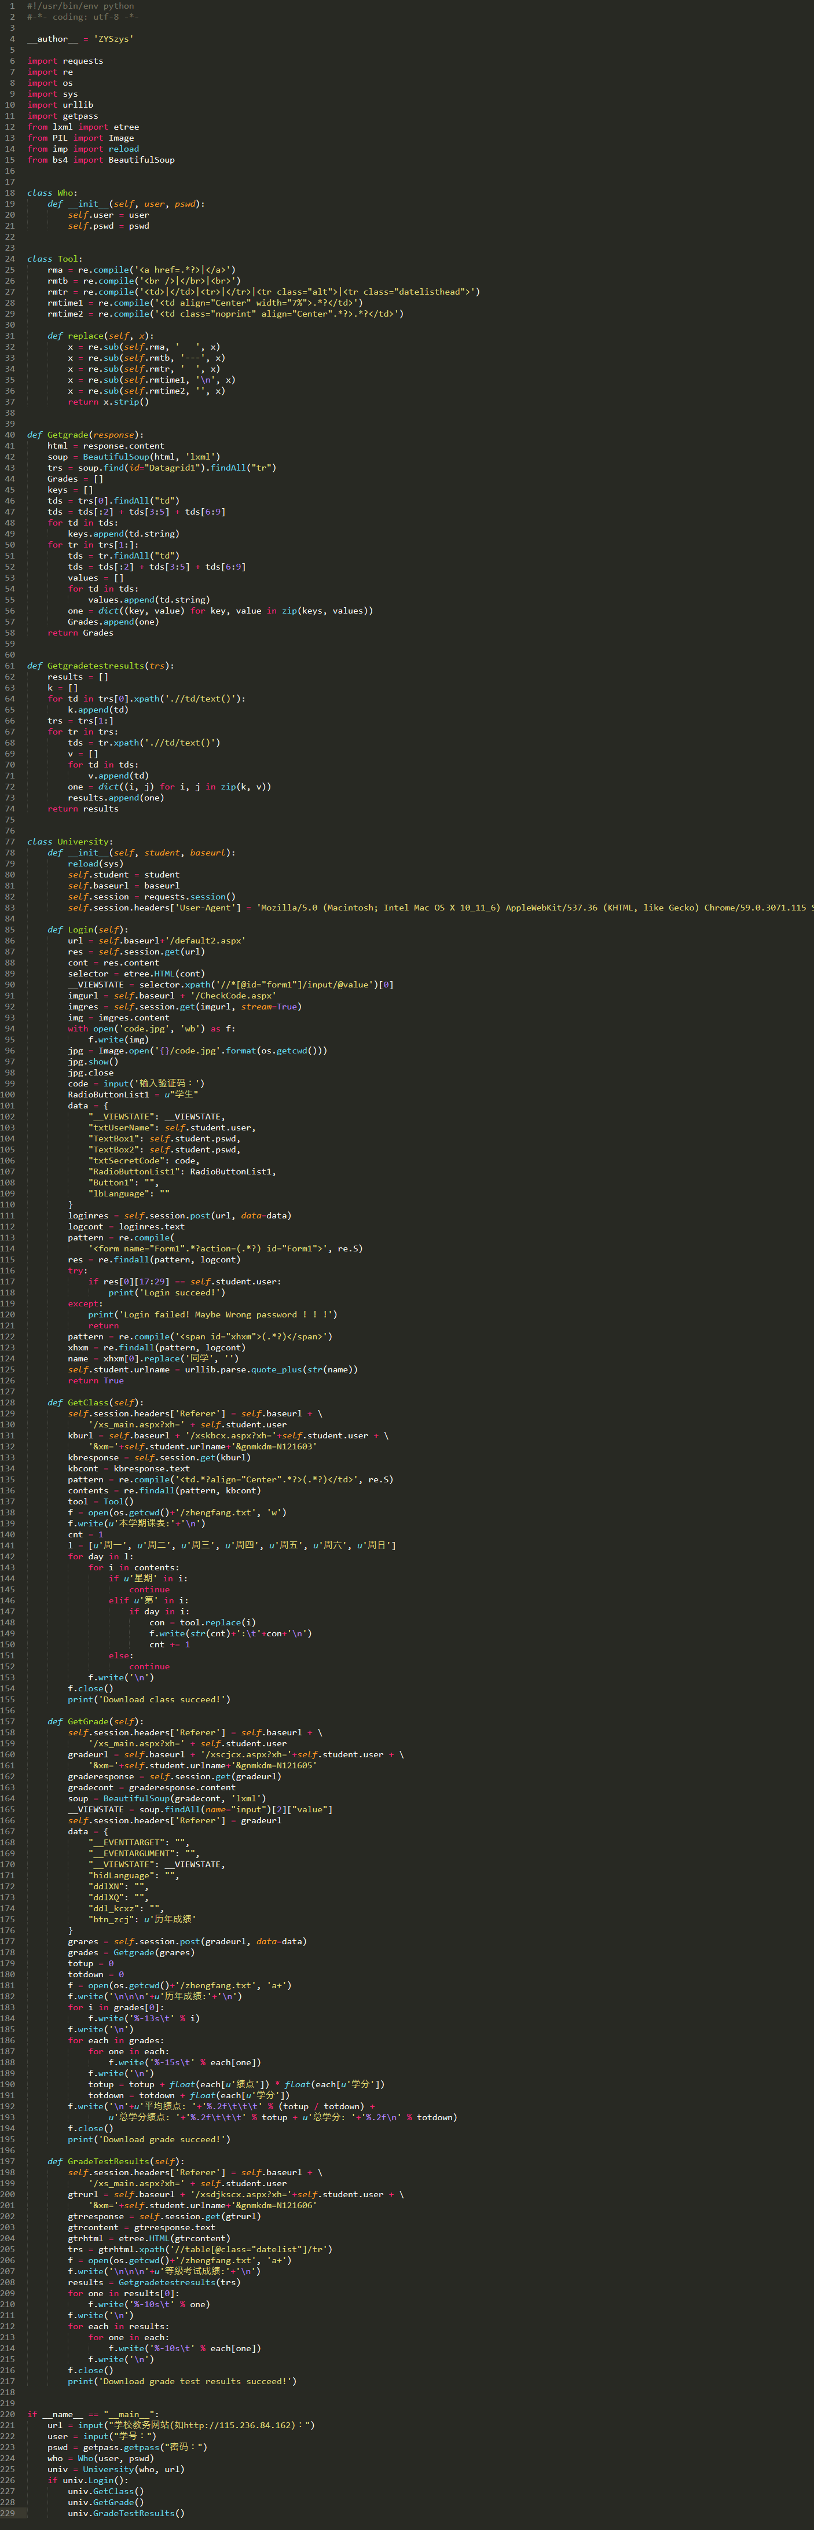
Task: Click the 'reload(sys)' call
Action: click(96, 864)
